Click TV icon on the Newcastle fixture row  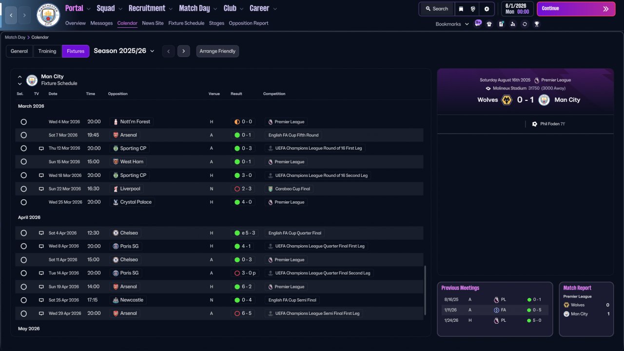pyautogui.click(x=41, y=300)
